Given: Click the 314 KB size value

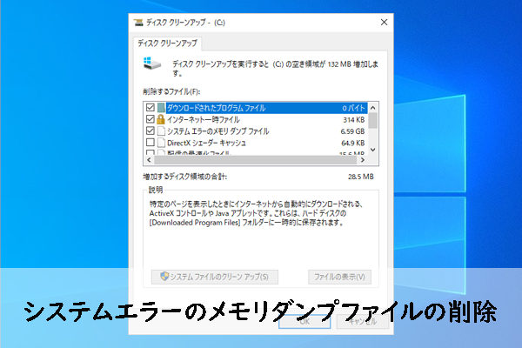Looking at the screenshot, I should coord(354,119).
